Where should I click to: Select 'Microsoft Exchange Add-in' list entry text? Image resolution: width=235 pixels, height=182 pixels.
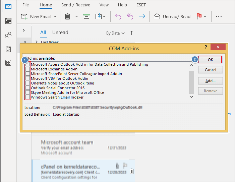click(x=54, y=69)
